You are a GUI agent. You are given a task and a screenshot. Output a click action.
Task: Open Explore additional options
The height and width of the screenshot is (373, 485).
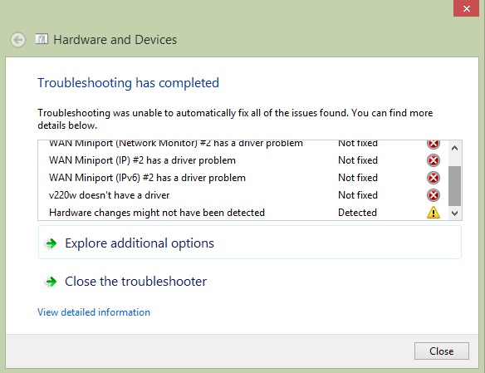point(250,243)
